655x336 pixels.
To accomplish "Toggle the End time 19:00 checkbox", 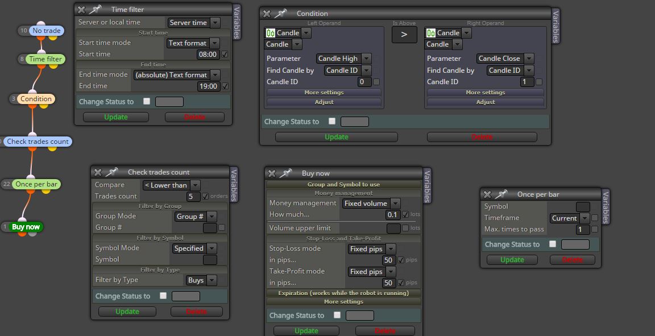I will (x=225, y=86).
